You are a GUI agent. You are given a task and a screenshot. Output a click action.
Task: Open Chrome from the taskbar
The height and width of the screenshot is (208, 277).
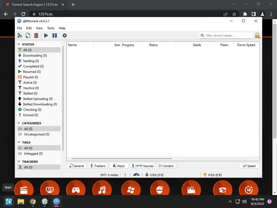tap(33, 201)
